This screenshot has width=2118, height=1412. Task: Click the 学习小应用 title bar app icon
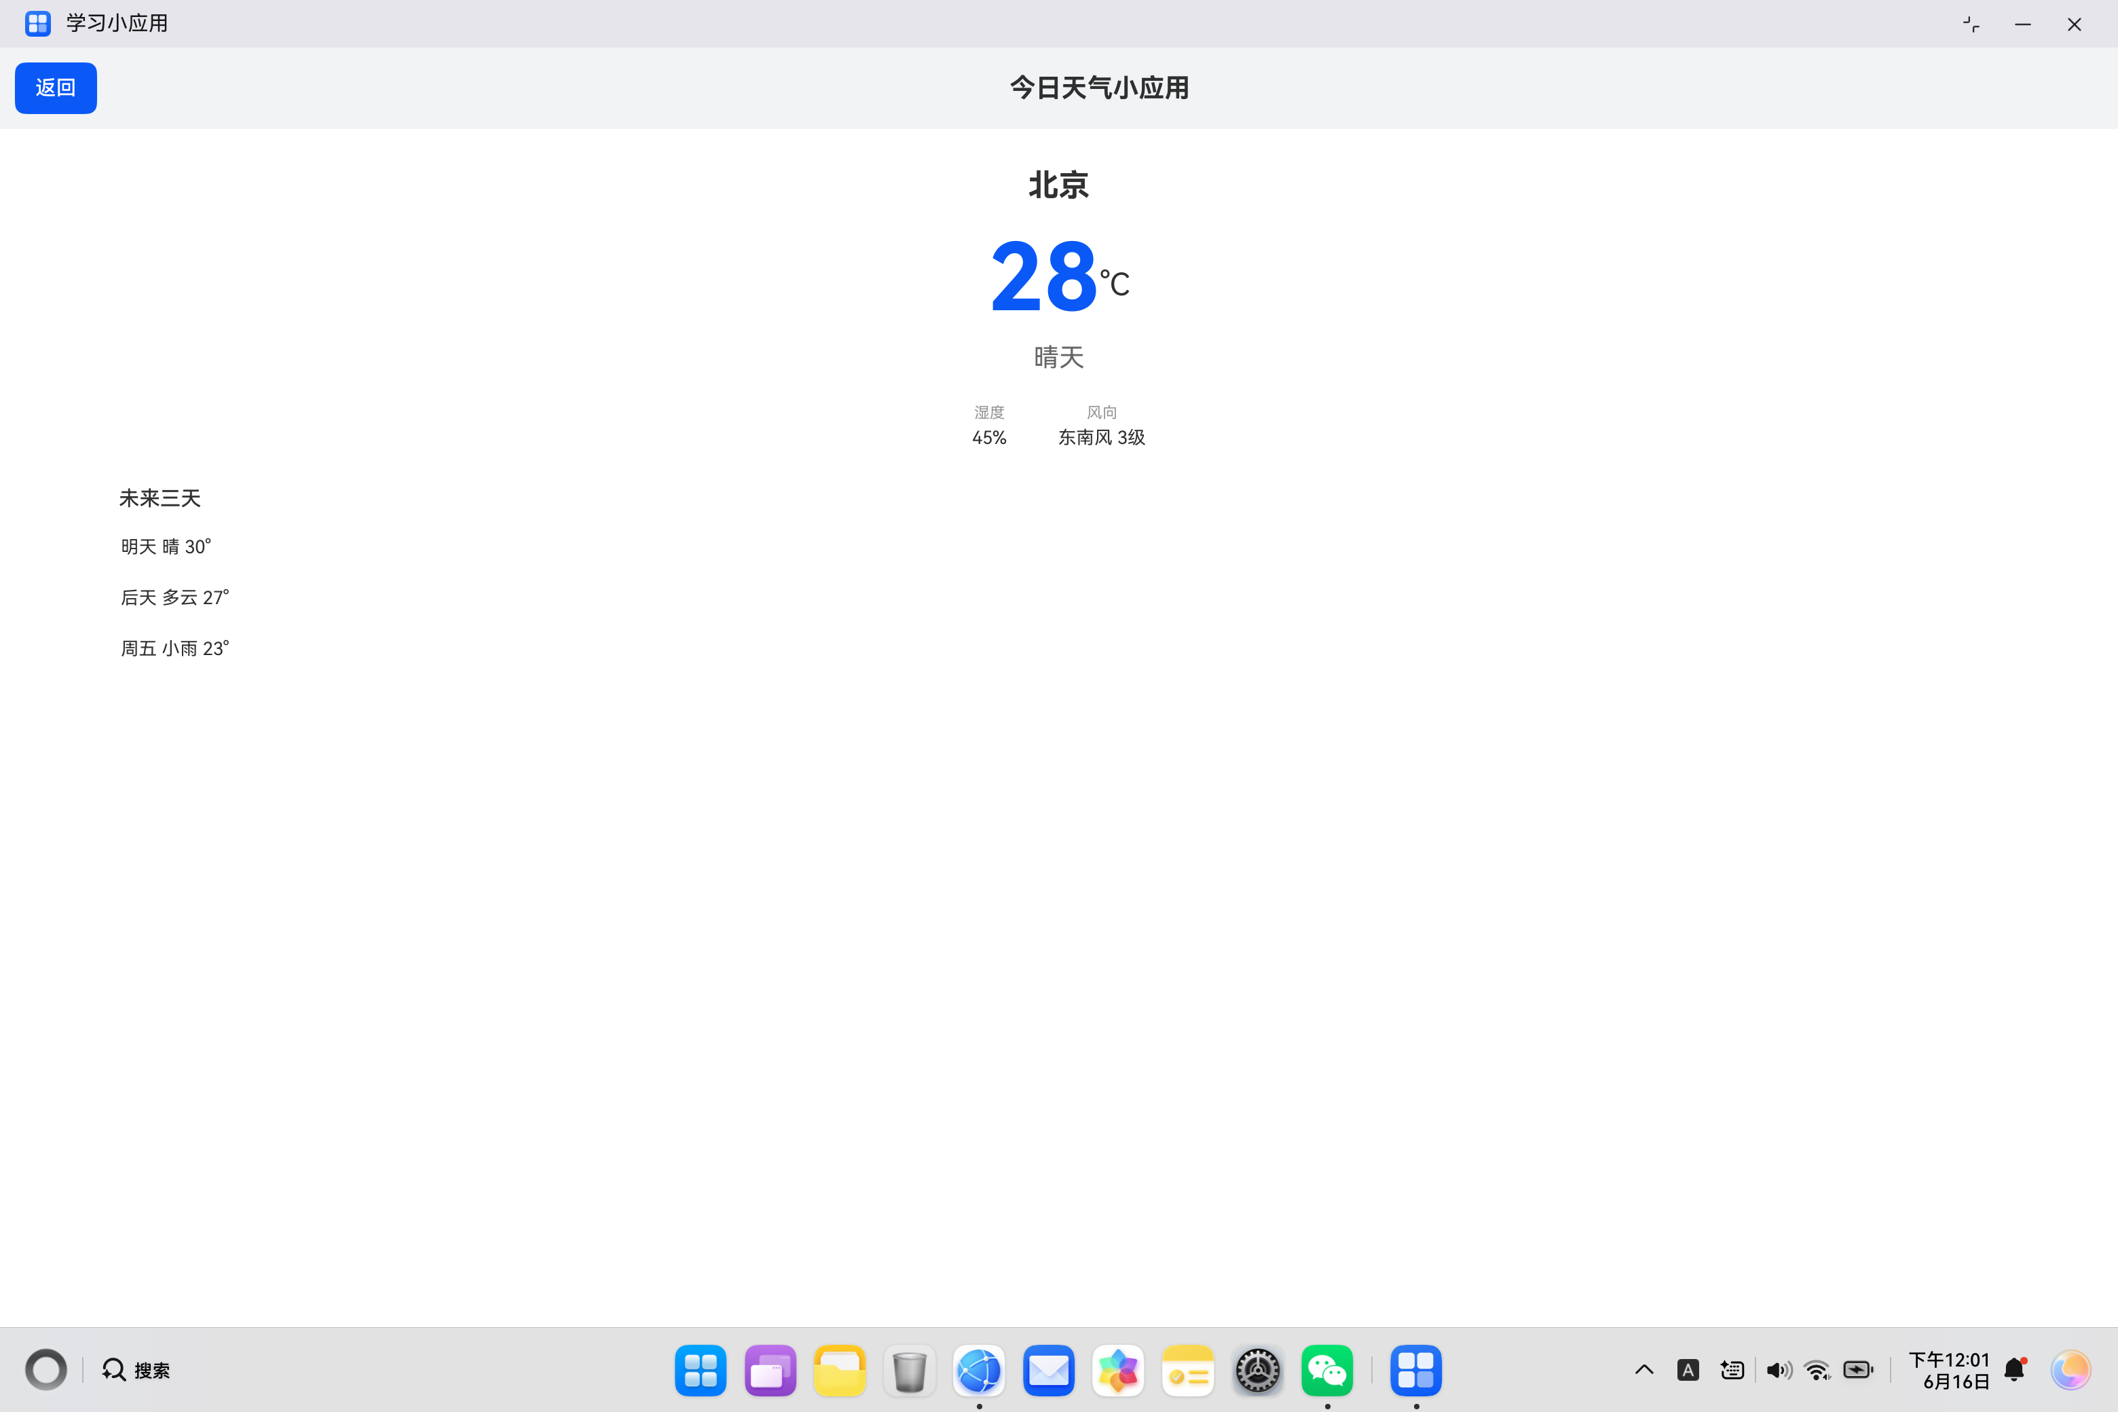[38, 23]
